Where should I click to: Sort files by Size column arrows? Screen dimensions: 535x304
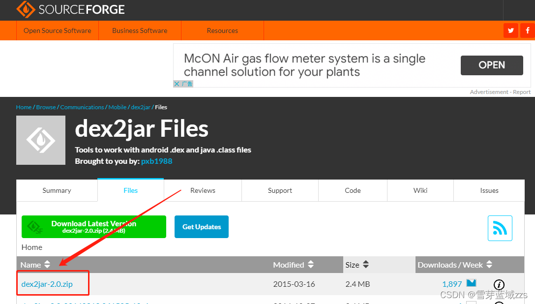click(366, 265)
